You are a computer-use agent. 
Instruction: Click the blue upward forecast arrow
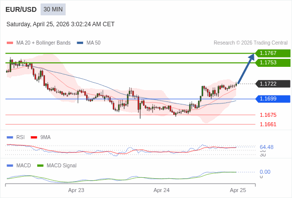click(246, 68)
